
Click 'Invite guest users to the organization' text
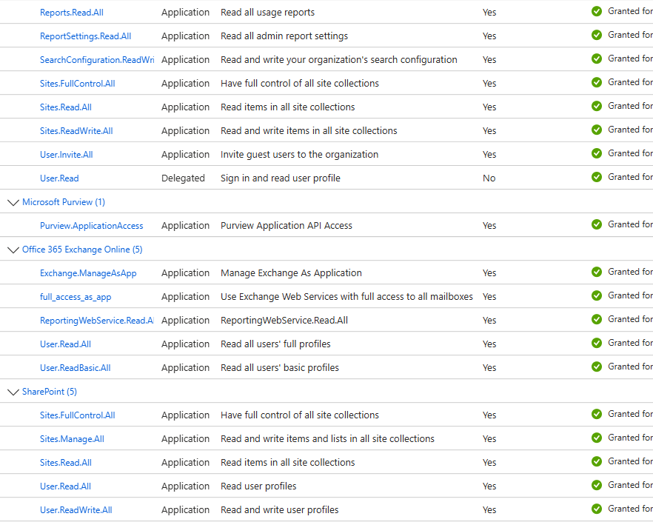(299, 155)
